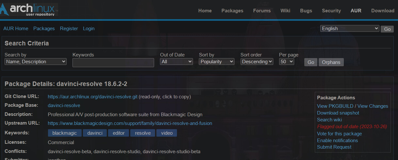
Task: Click the Go button beside language selector
Action: click(387, 29)
